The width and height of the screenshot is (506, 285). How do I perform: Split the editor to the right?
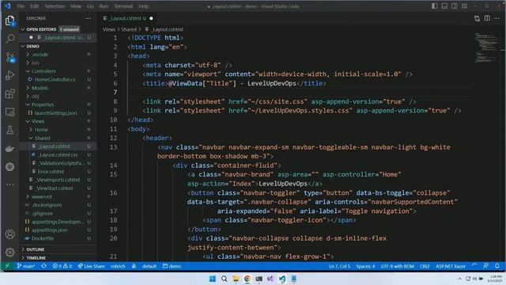coord(487,18)
